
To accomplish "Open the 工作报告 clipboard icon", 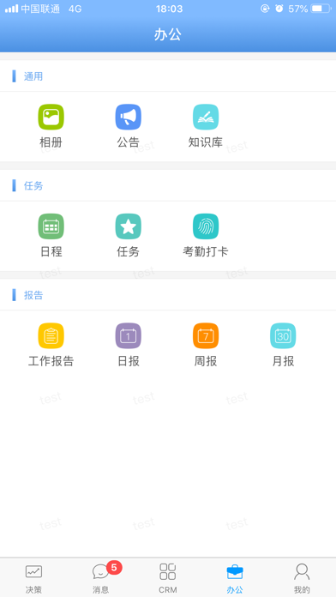I will pos(51,336).
